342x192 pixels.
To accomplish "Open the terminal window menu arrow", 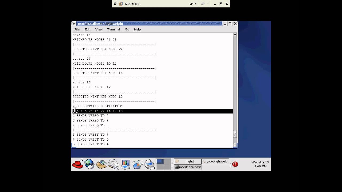I will pyautogui.click(x=74, y=23).
